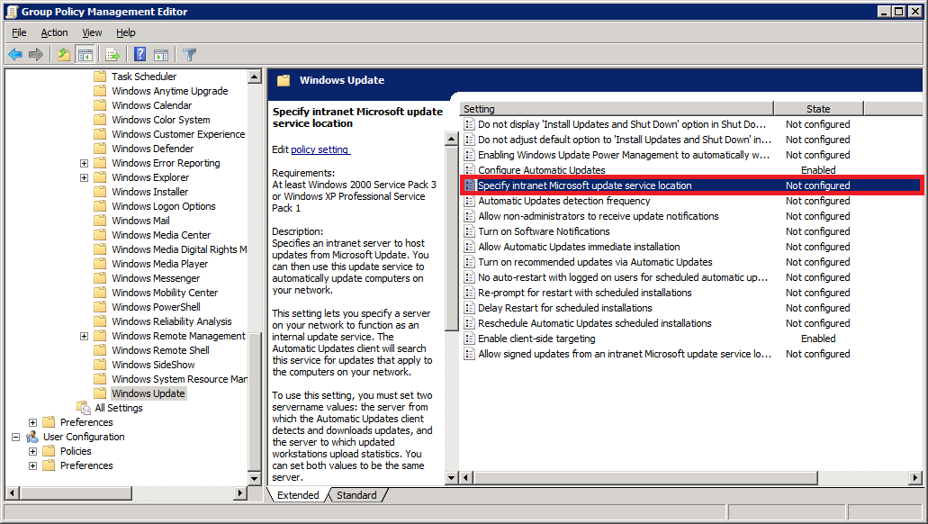Click the Filter funnel icon in the toolbar

(189, 55)
